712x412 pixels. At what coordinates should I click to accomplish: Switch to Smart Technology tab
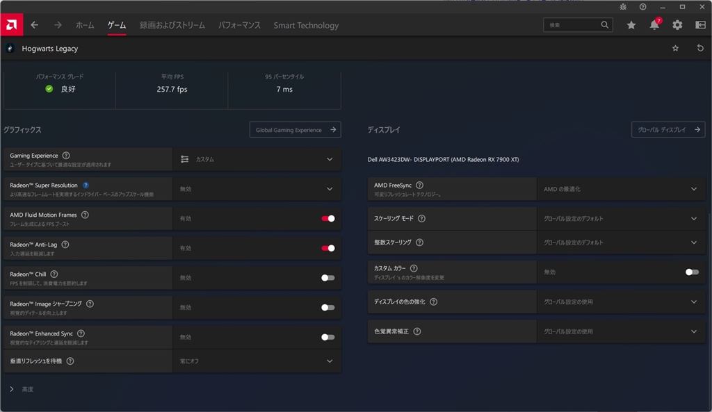[x=306, y=26]
